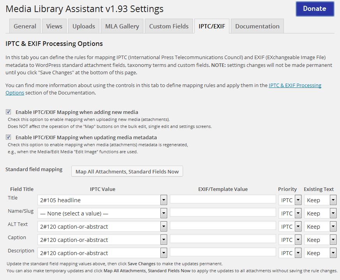This screenshot has height=280, width=340.
Task: Open the ALT Text Existing Text dropdown
Action: [320, 226]
